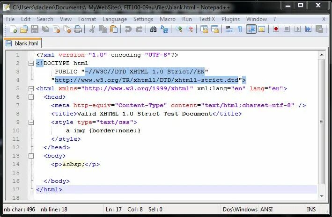Open Find with the binoculars icon

click(153, 29)
